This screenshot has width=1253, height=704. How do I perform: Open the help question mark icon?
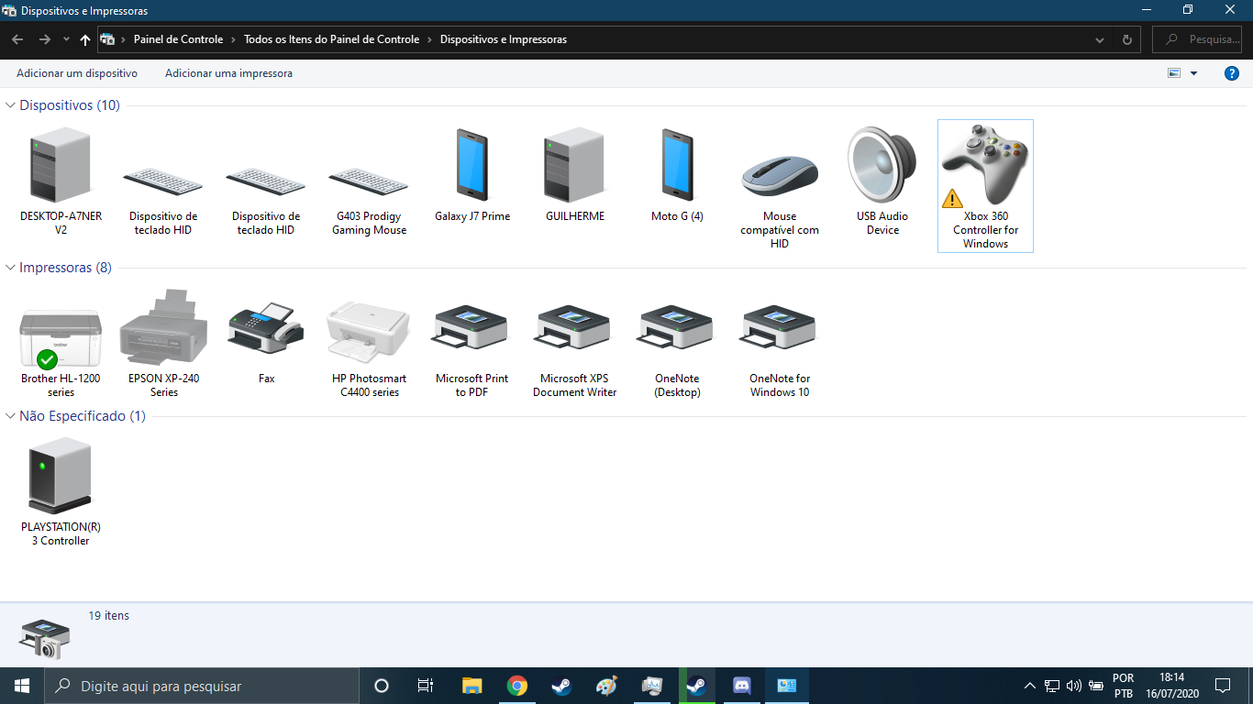1232,73
